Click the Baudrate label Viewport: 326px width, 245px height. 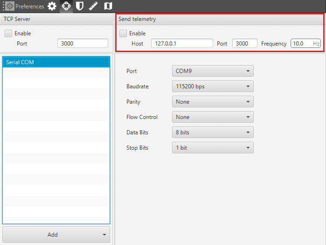pyautogui.click(x=138, y=86)
